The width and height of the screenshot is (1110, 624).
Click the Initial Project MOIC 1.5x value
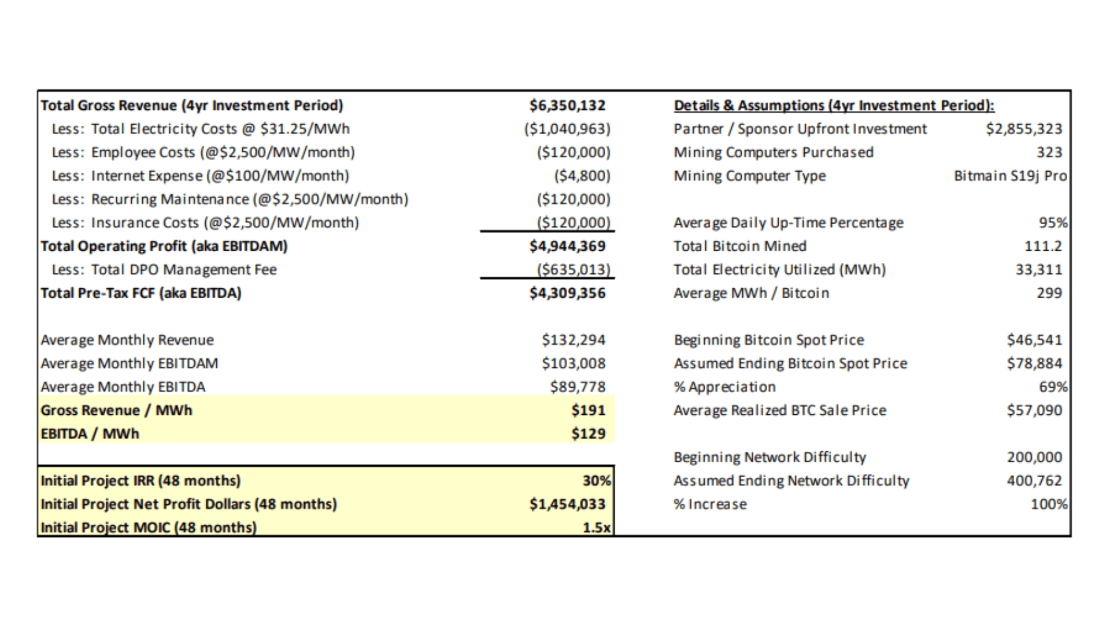[596, 528]
